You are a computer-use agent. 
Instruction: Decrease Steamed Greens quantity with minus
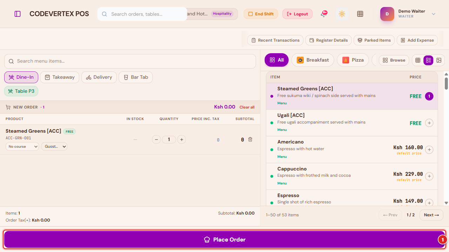pos(156,140)
